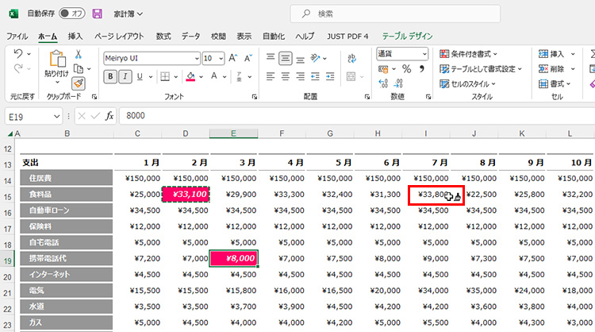Apply the red fill color paint bucket

[x=190, y=77]
